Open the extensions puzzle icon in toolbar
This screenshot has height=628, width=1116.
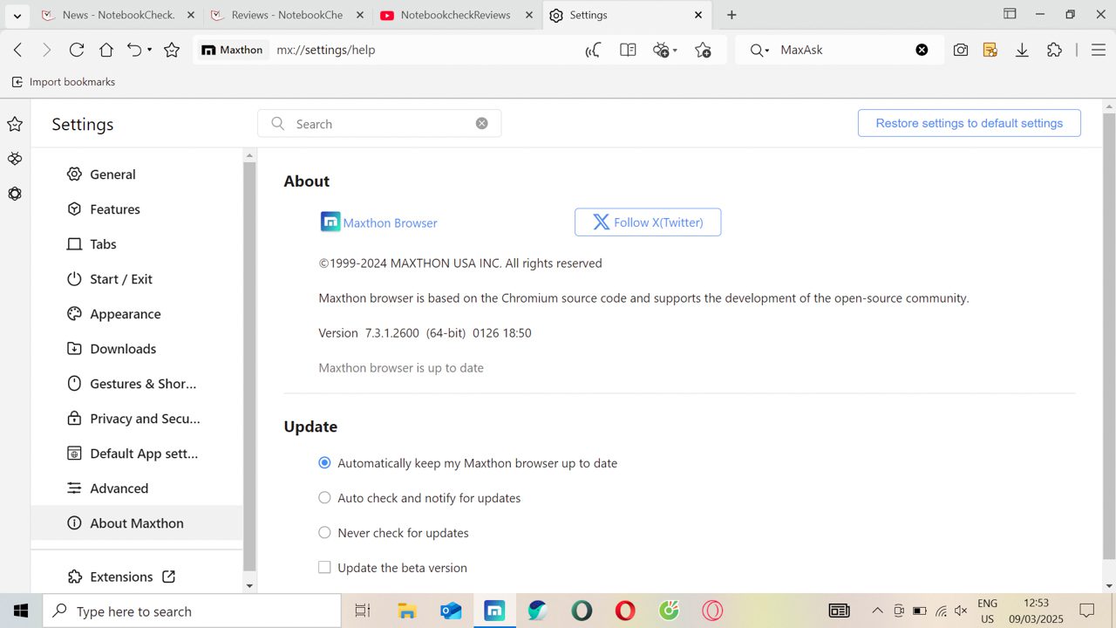tap(1054, 50)
